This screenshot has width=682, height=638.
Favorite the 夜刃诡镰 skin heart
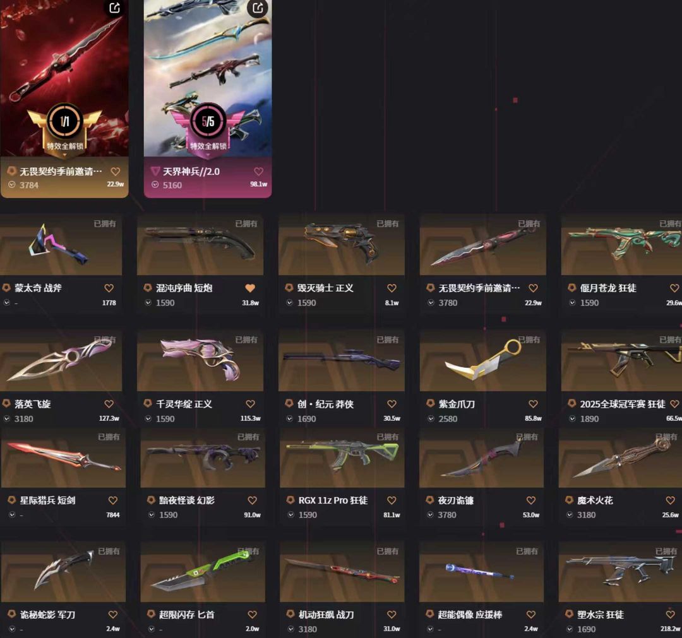(x=530, y=500)
